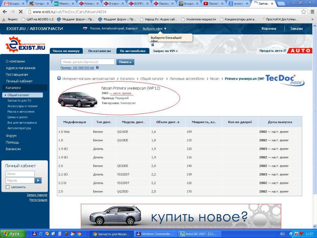Toggle the запомнить checkbox
Screen dimensions: 317x238
coord(8,187)
